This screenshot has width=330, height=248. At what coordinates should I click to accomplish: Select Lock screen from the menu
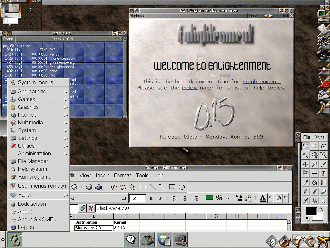(39, 204)
